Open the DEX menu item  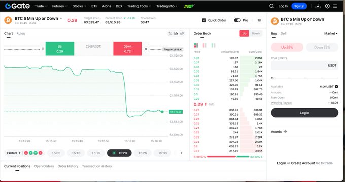pos(119,6)
